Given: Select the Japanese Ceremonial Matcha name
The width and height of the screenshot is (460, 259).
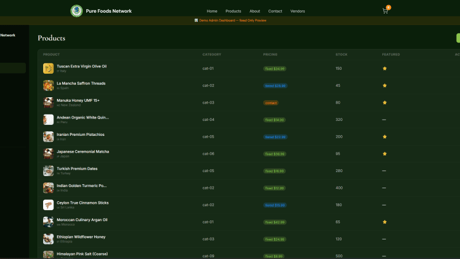Looking at the screenshot, I should 83,151.
